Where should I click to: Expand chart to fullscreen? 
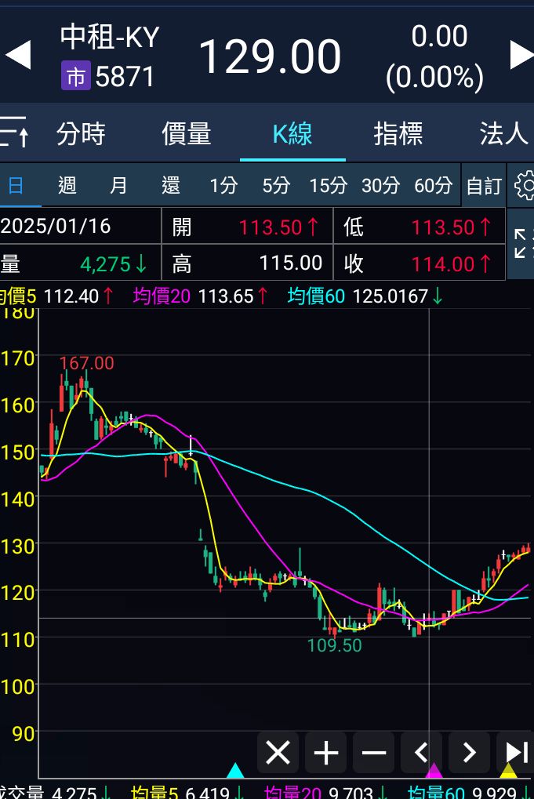point(521,243)
